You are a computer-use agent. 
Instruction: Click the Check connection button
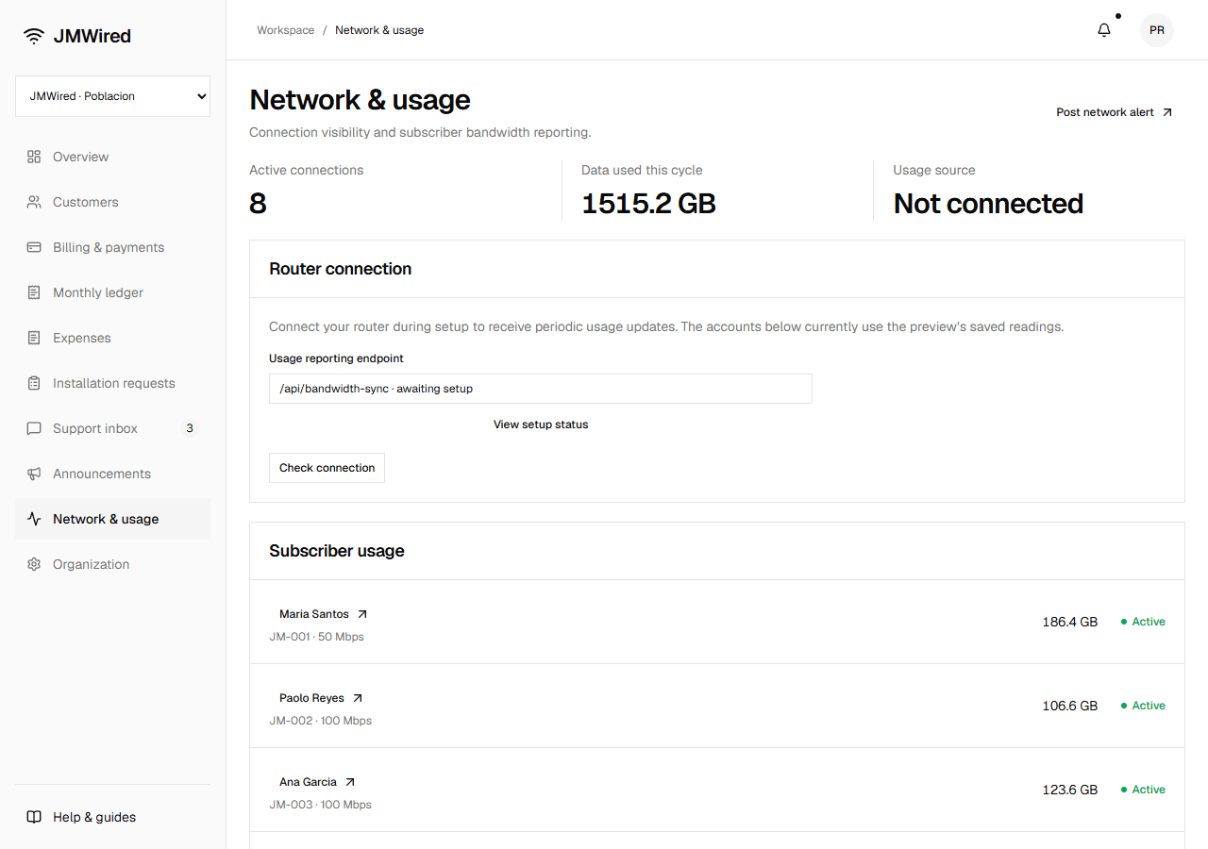(327, 468)
